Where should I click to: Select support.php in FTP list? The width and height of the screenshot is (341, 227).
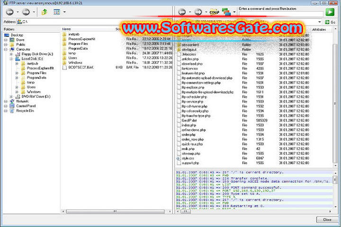coord(190,163)
